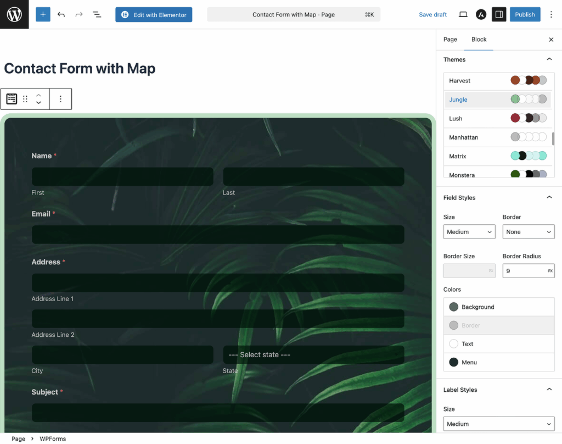Collapse the Field Styles section

pyautogui.click(x=549, y=197)
